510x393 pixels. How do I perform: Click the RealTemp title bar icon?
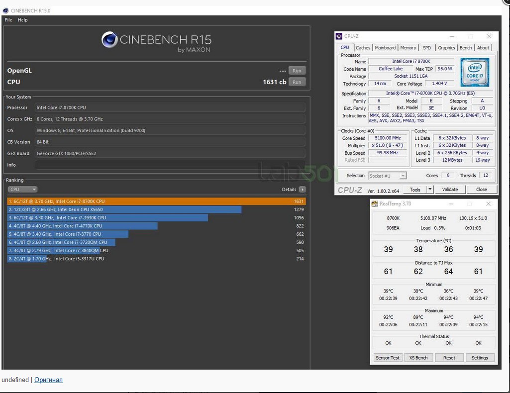click(x=375, y=204)
